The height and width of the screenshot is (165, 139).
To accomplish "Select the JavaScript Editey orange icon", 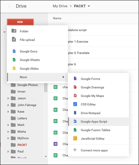I will coord(75,139).
